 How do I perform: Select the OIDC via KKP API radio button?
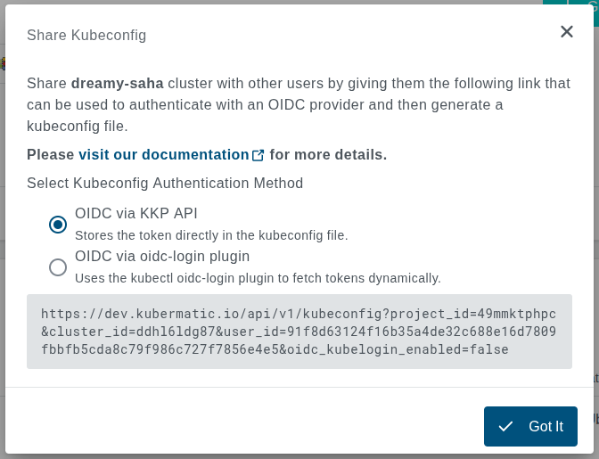[x=58, y=225]
